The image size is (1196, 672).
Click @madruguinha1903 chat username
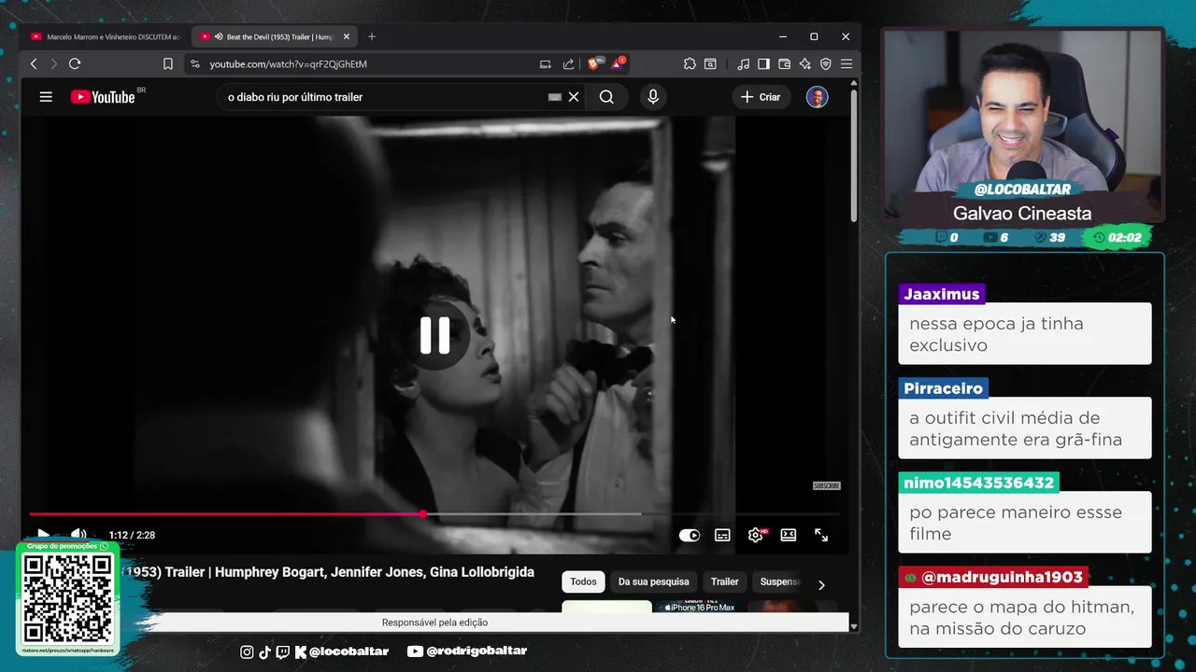tap(993, 577)
